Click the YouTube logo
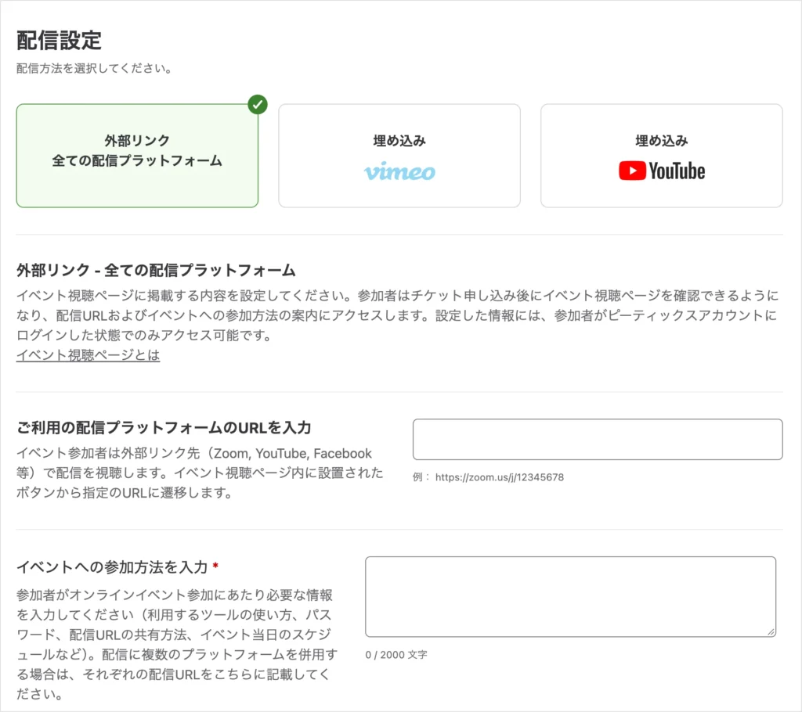The height and width of the screenshot is (712, 802). click(x=661, y=171)
